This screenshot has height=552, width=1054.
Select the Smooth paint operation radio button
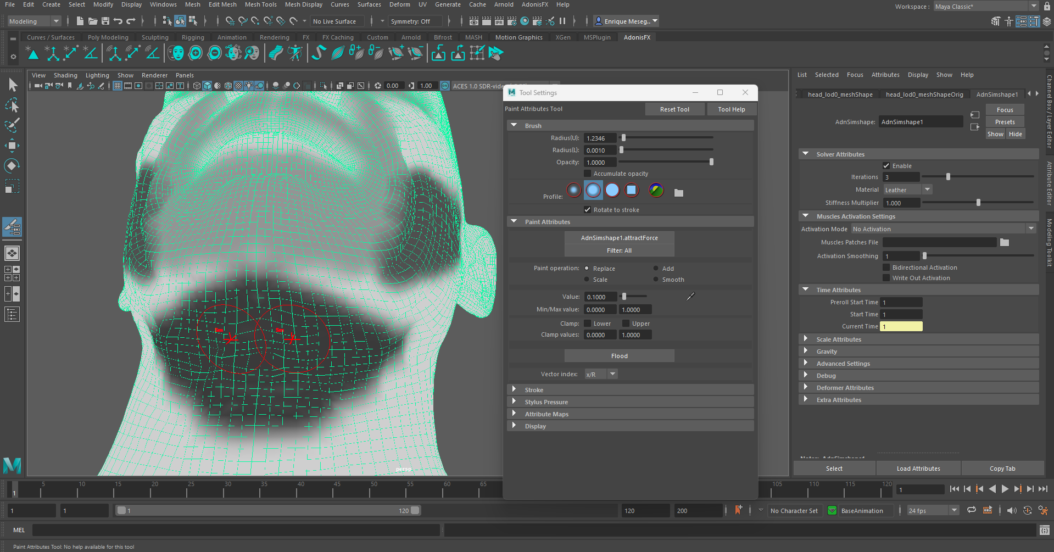pyautogui.click(x=656, y=280)
